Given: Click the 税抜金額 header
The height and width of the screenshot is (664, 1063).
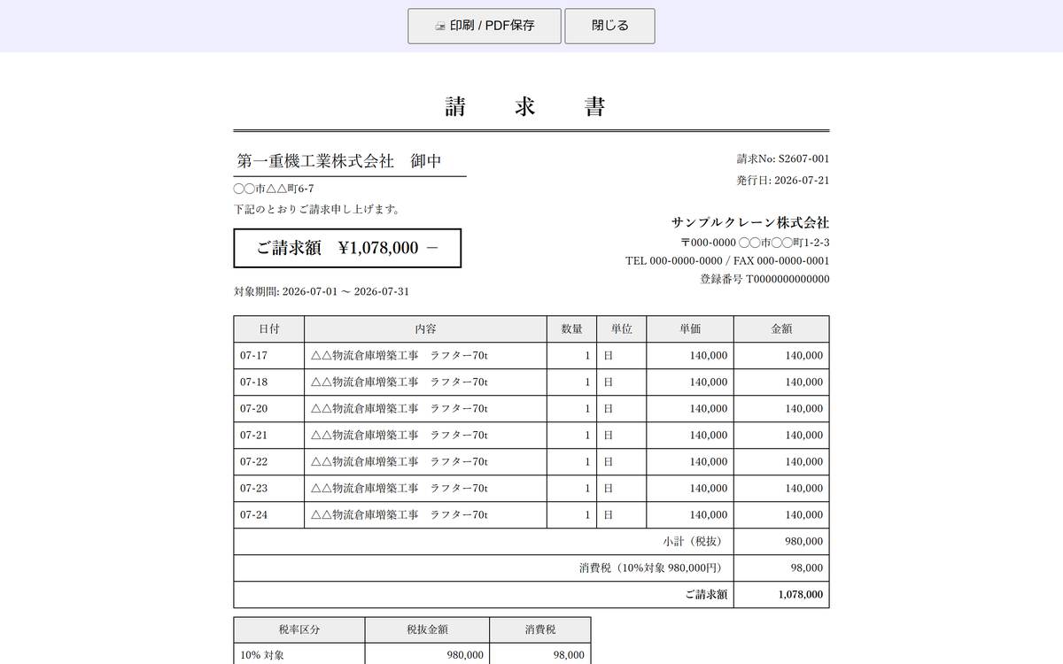Looking at the screenshot, I should (427, 629).
